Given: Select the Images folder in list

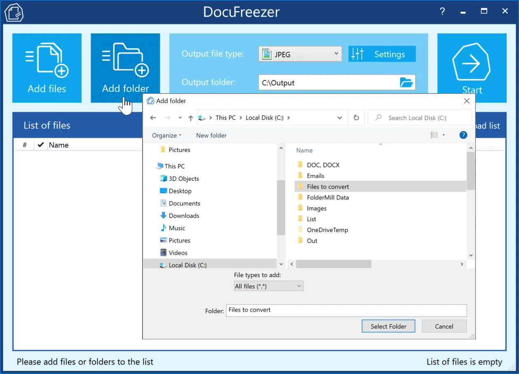Looking at the screenshot, I should 316,208.
